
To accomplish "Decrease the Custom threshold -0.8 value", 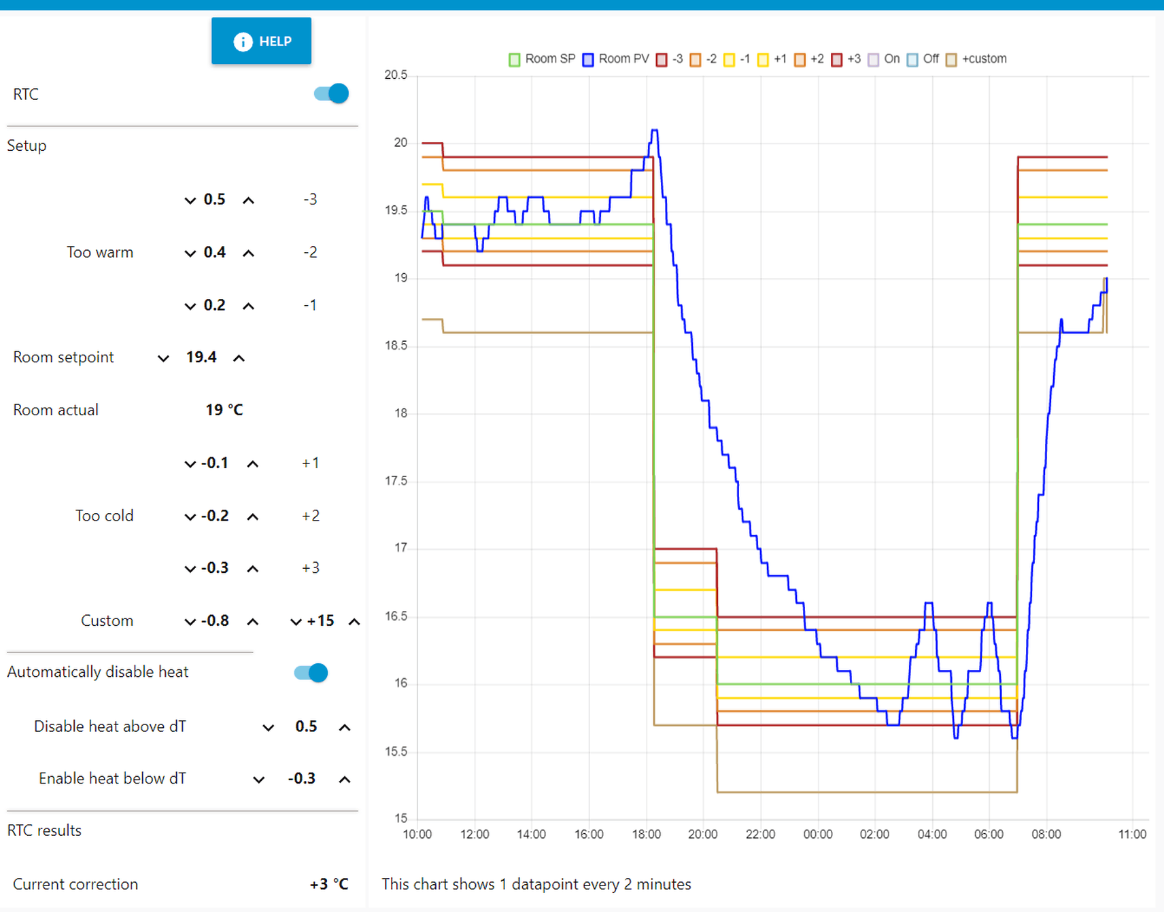I will (x=190, y=622).
